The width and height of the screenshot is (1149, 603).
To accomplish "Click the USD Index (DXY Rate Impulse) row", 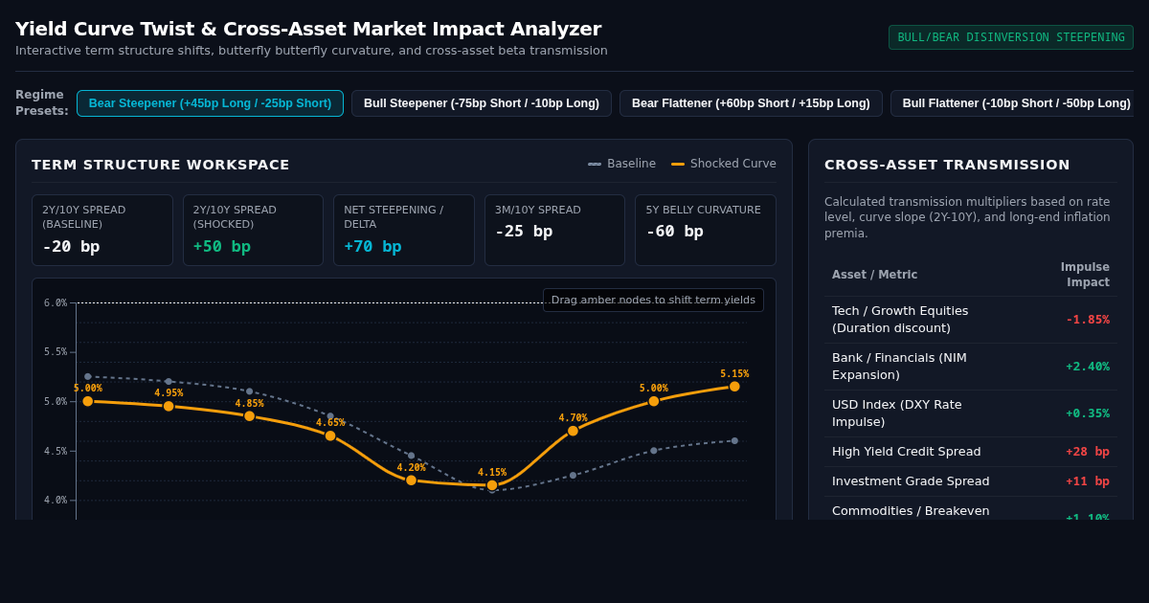I will pos(971,413).
